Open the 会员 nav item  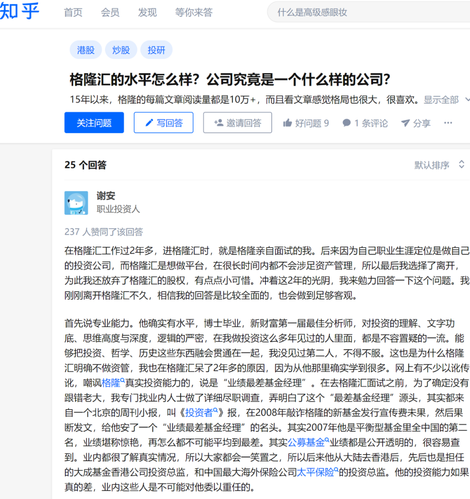tap(110, 12)
